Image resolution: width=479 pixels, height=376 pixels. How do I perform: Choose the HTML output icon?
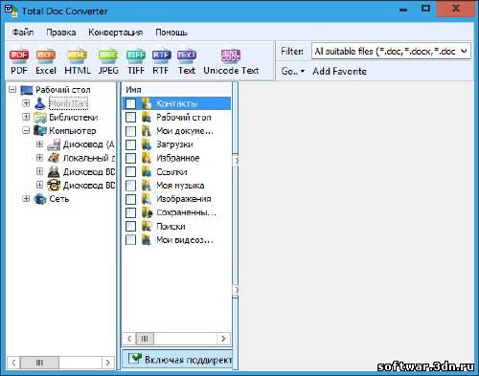point(77,55)
